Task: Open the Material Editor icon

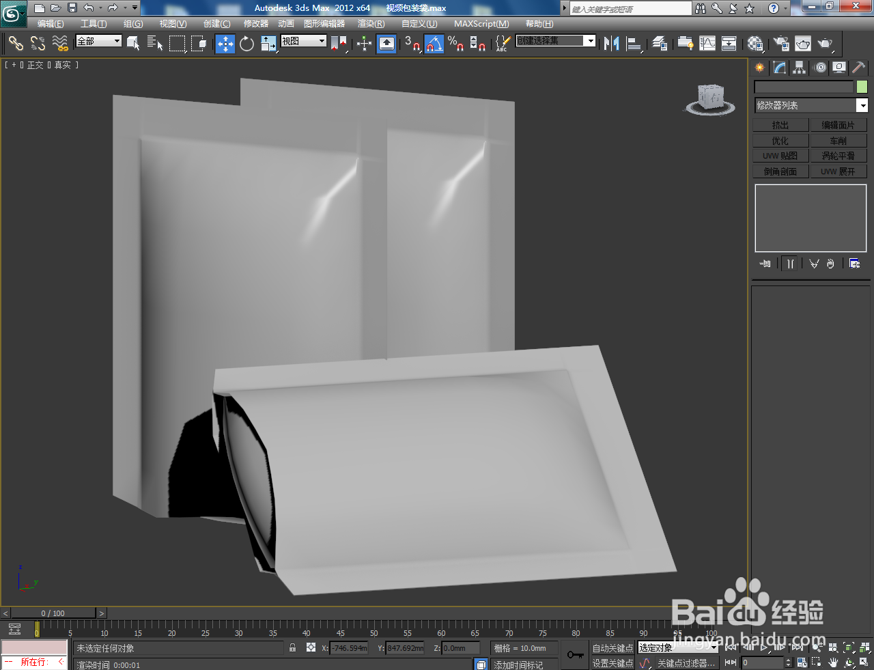Action: coord(755,43)
